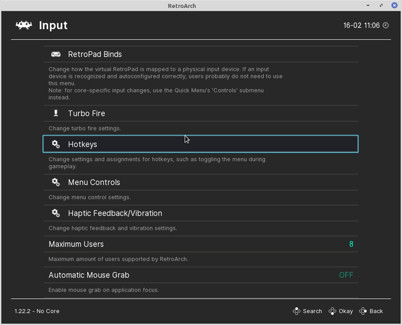The width and height of the screenshot is (402, 325).
Task: Click the Search button-hint icon
Action: click(296, 311)
